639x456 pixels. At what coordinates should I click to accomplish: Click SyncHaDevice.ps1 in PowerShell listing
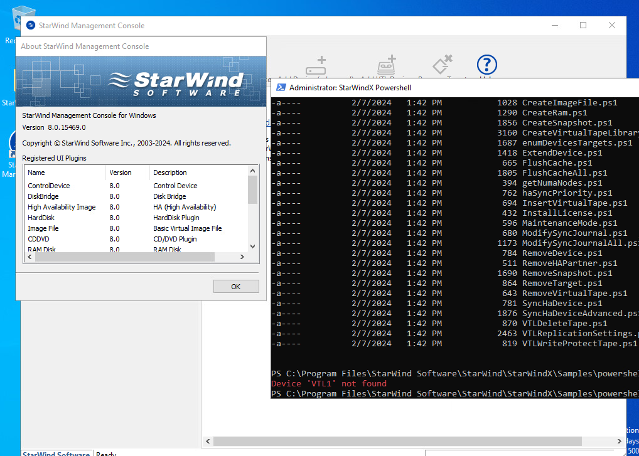tap(562, 304)
